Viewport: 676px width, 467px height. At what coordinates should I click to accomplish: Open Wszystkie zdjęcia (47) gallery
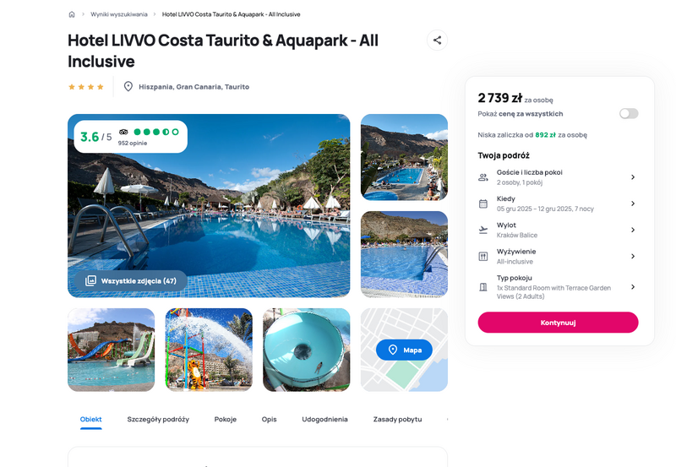(131, 281)
